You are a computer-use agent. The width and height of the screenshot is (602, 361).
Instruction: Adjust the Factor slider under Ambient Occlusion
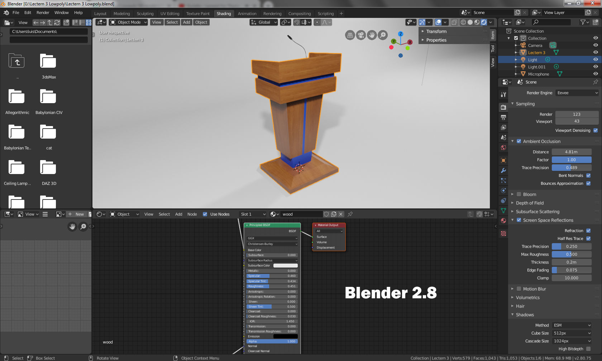pos(572,160)
